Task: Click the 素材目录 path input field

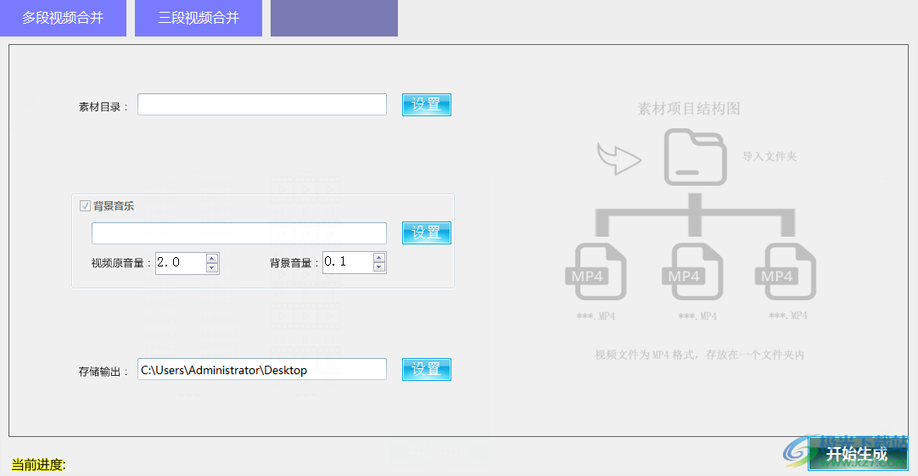Action: [261, 105]
